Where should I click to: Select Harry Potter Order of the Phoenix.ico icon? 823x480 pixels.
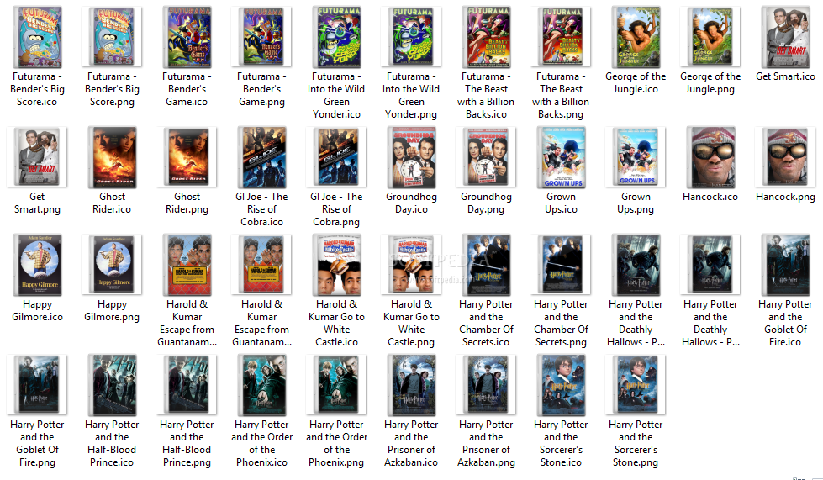[261, 384]
